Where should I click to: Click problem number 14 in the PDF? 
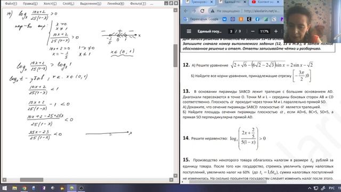pos(186,138)
